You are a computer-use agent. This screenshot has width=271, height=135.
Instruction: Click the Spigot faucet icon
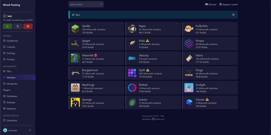coord(75,43)
